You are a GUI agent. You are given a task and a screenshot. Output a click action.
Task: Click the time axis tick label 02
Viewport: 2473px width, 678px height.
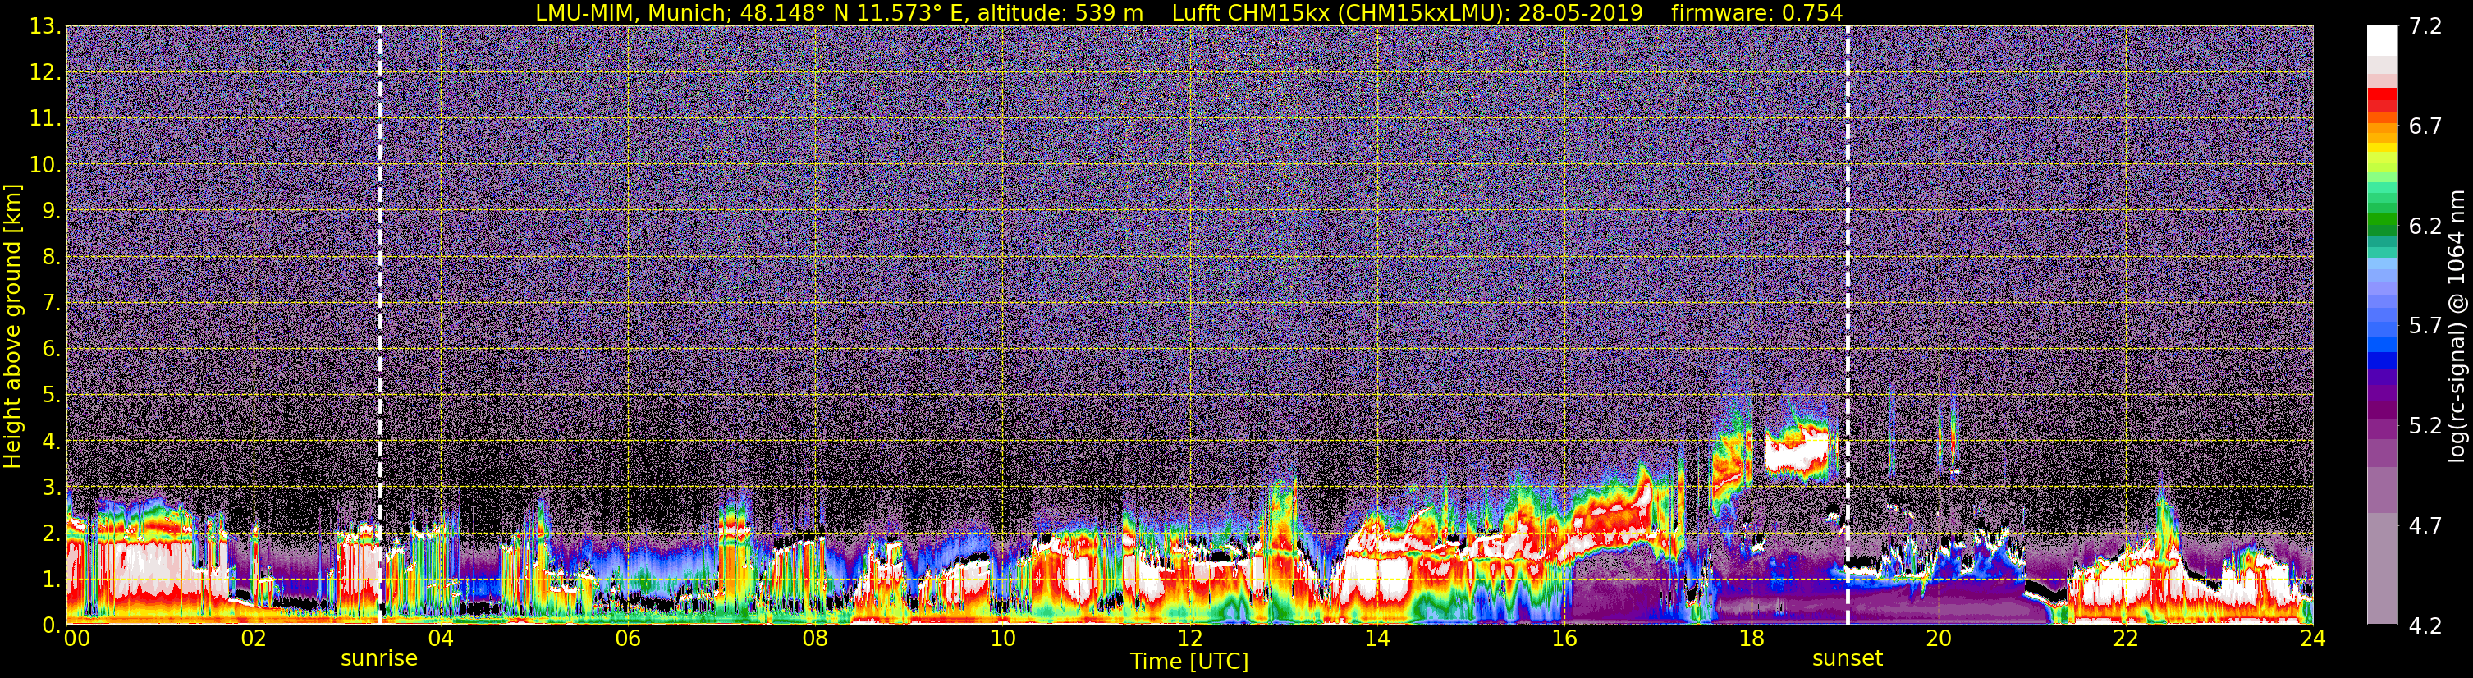[x=254, y=639]
